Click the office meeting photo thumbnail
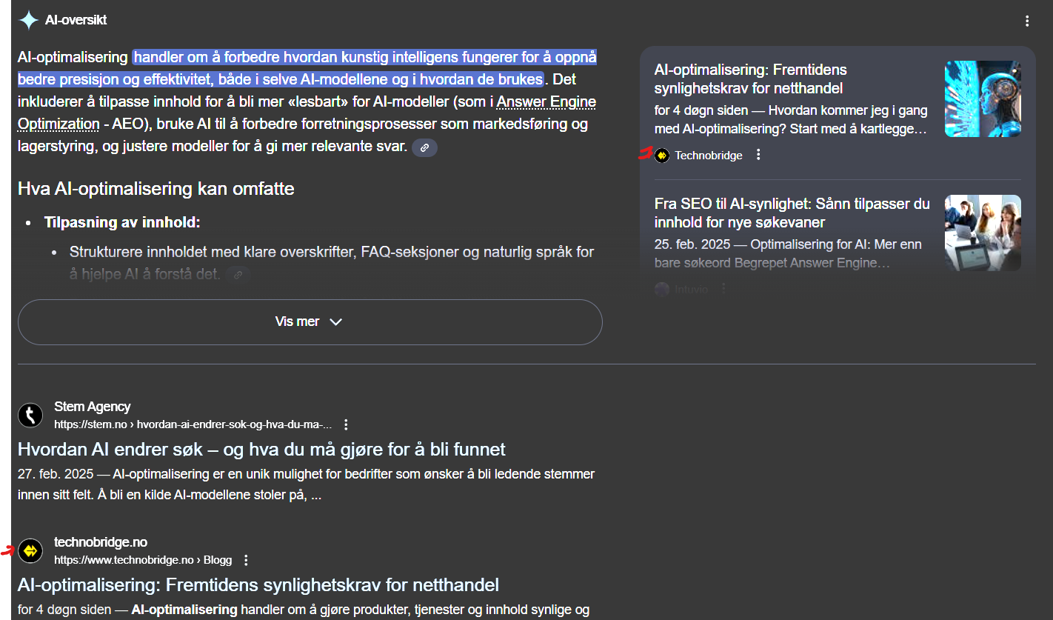 [x=983, y=233]
